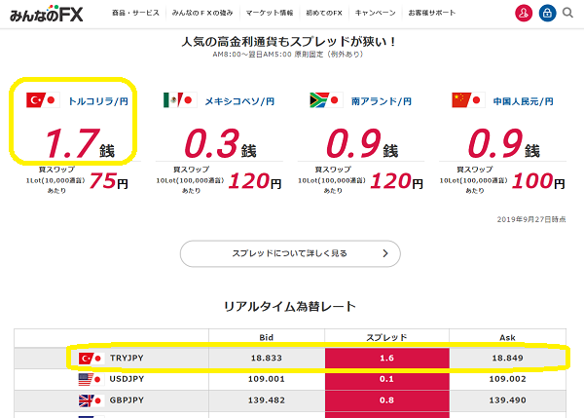584x418 pixels.
Task: Click the TRYJPY row flag icon
Action: coord(91,359)
